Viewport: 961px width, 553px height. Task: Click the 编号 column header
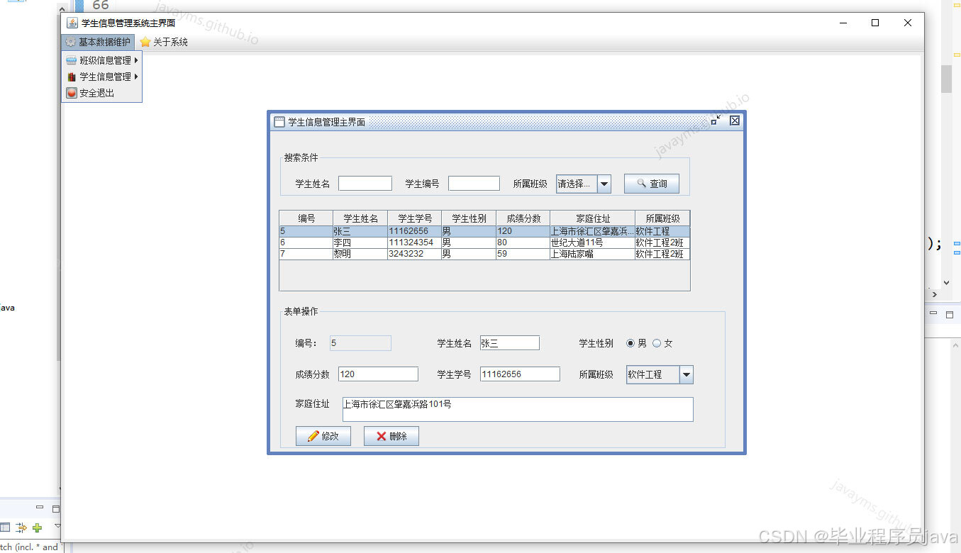(306, 218)
